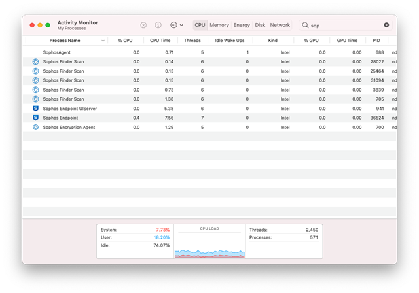Sort by the % CPU column
Image resolution: width=419 pixels, height=293 pixels.
pos(125,41)
